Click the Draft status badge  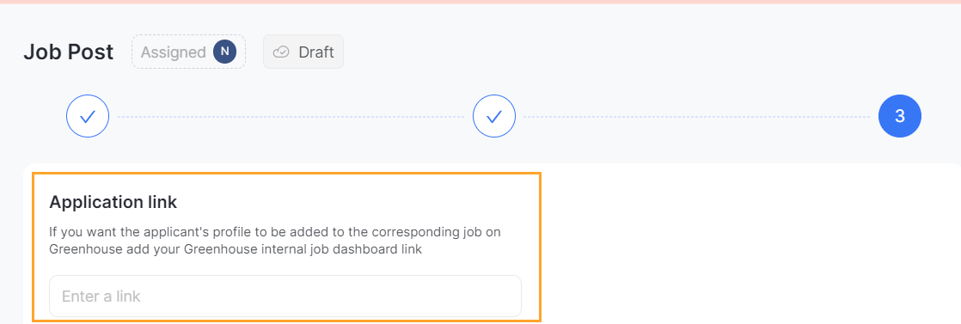(303, 52)
